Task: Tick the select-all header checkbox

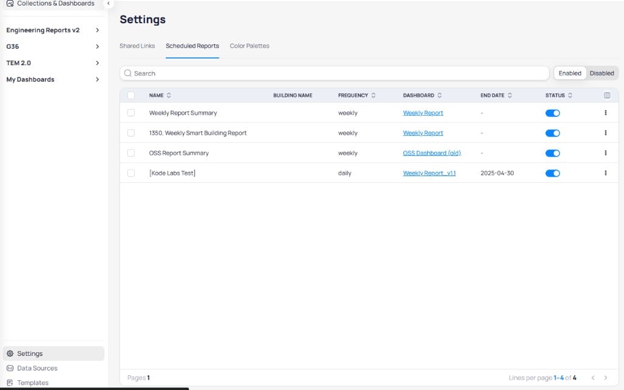Action: (x=131, y=95)
